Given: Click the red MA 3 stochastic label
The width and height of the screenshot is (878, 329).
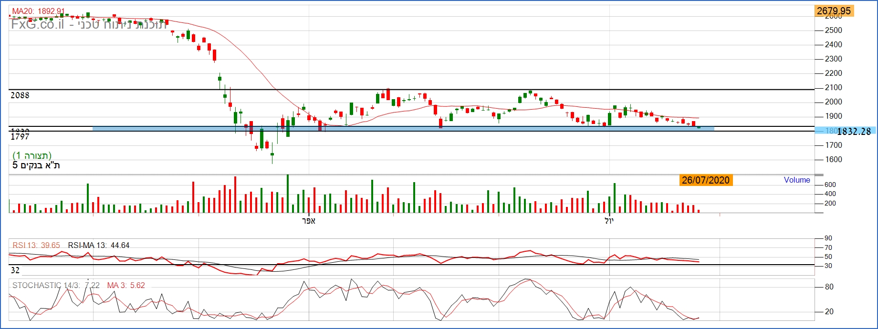Looking at the screenshot, I should coord(126,286).
